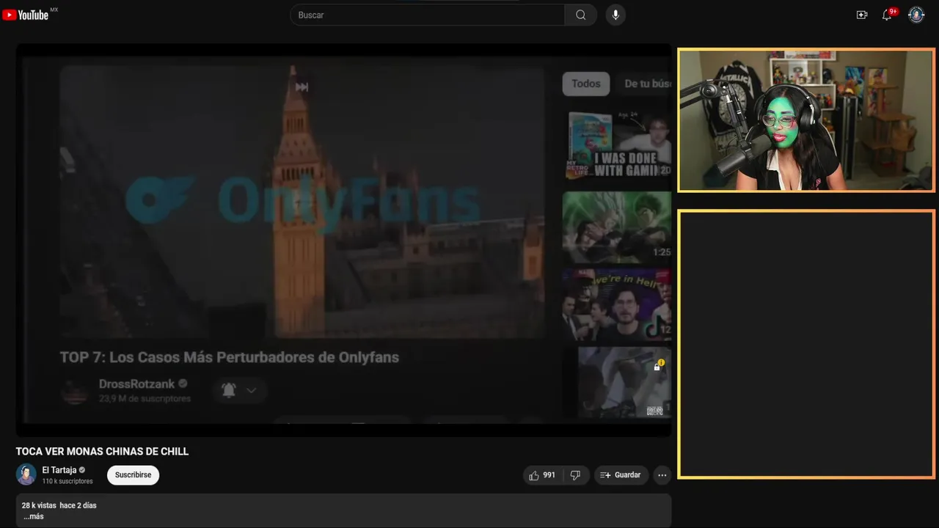
Task: Click the DrossRotzank notification bell icon
Action: click(x=229, y=390)
